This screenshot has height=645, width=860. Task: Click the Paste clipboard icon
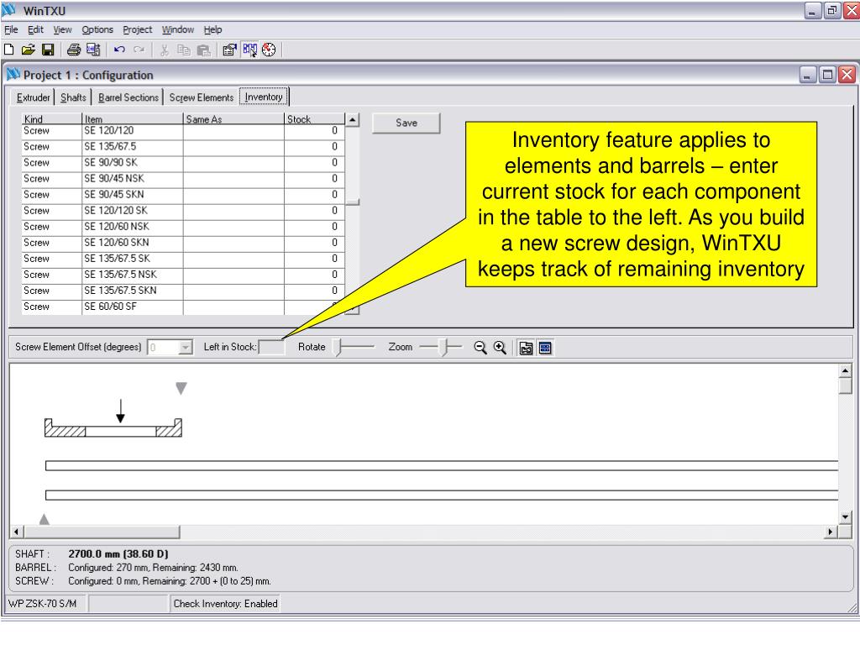(x=203, y=50)
